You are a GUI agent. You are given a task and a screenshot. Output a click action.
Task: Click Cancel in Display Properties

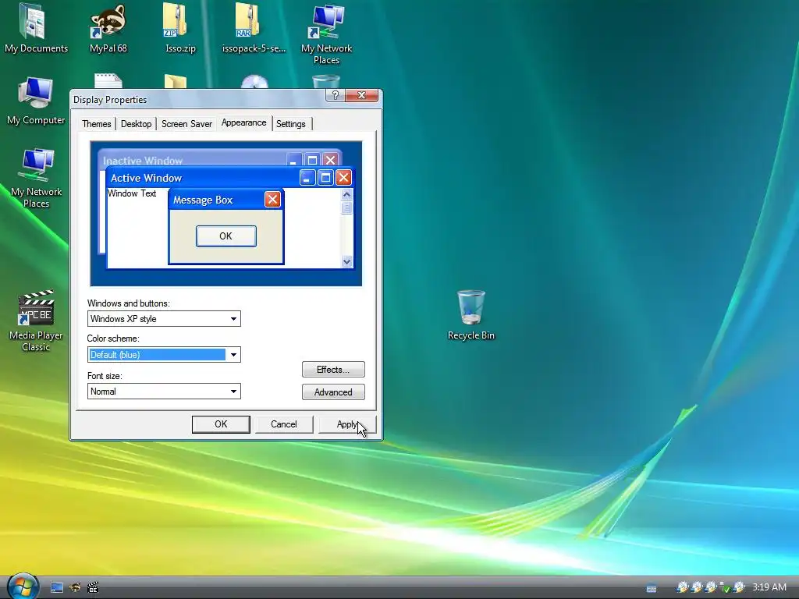click(284, 424)
